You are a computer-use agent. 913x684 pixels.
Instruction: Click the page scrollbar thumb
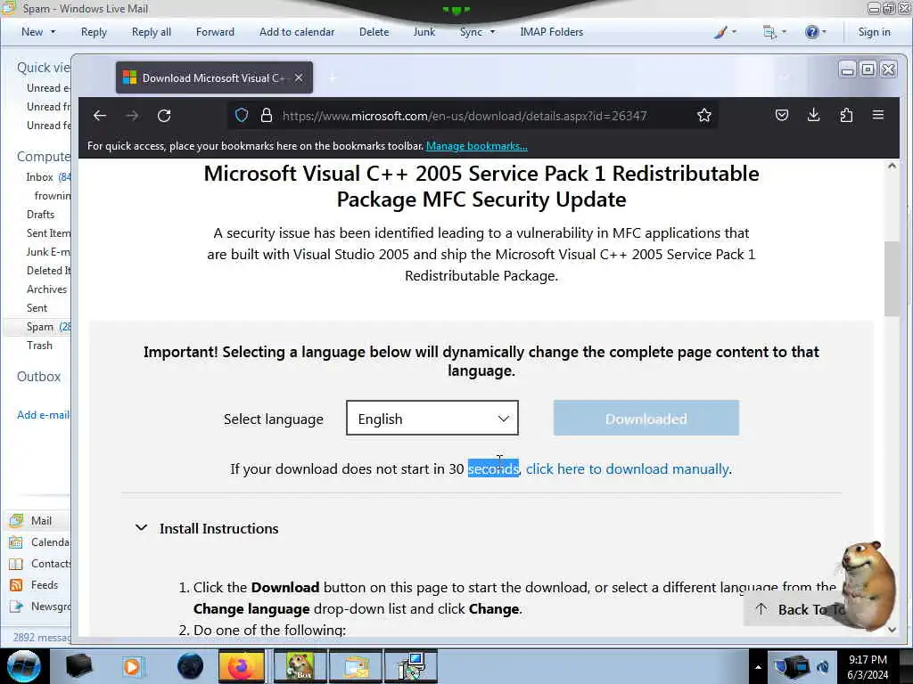892,278
